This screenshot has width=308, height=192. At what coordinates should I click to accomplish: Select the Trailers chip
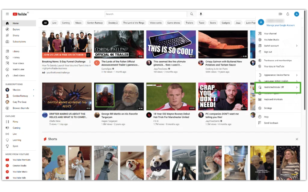pos(189,23)
